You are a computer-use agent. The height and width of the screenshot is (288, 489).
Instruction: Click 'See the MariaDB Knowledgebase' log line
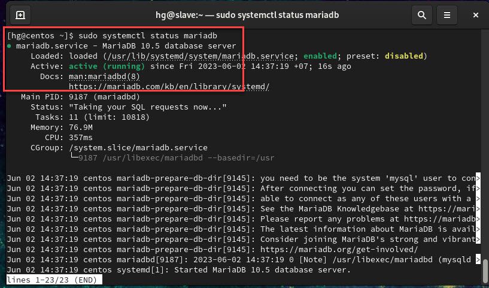(x=243, y=209)
